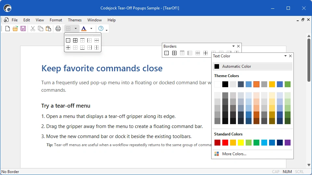This screenshot has height=175, width=312.
Task: Apply the toolbar Borders split button
Action: [68, 29]
